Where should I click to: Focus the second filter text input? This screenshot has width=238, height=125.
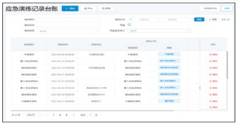point(68,25)
